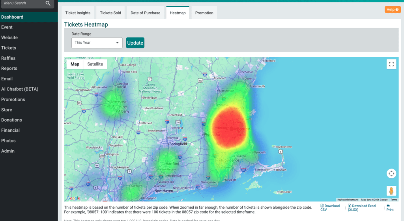Open Photos in the sidebar menu
Screen dimensions: 404x221
29,140
